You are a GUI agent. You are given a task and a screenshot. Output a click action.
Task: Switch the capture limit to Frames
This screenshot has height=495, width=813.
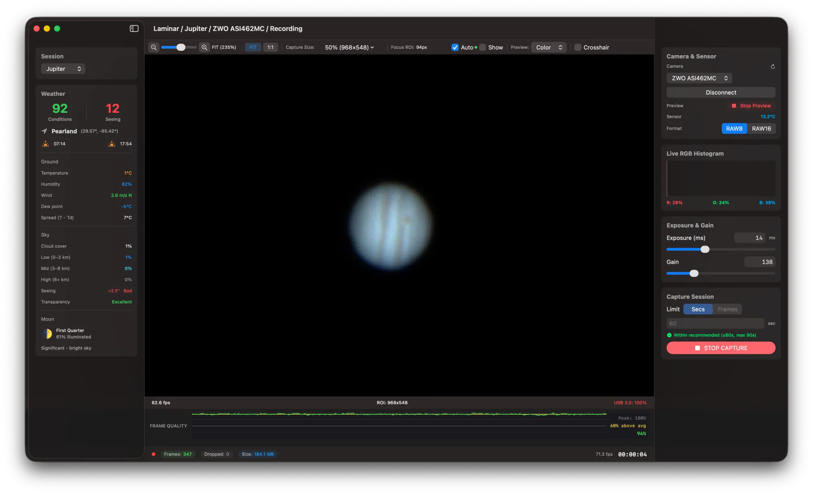tap(727, 309)
